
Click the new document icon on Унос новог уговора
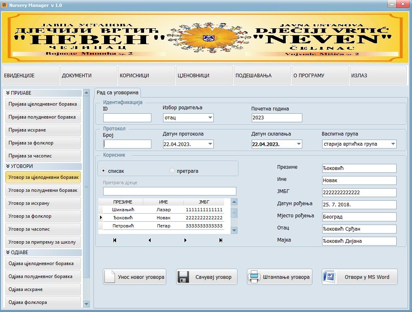coord(110,277)
